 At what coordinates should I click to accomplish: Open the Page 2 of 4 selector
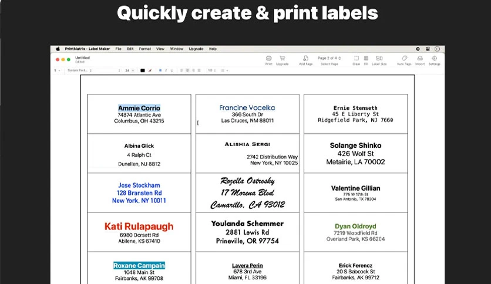pos(329,58)
